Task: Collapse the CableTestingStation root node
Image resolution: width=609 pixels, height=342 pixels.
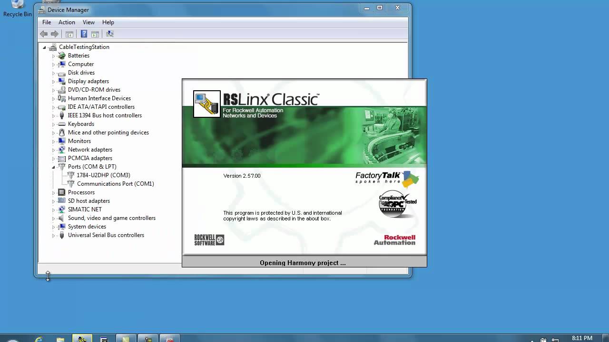Action: (44, 47)
